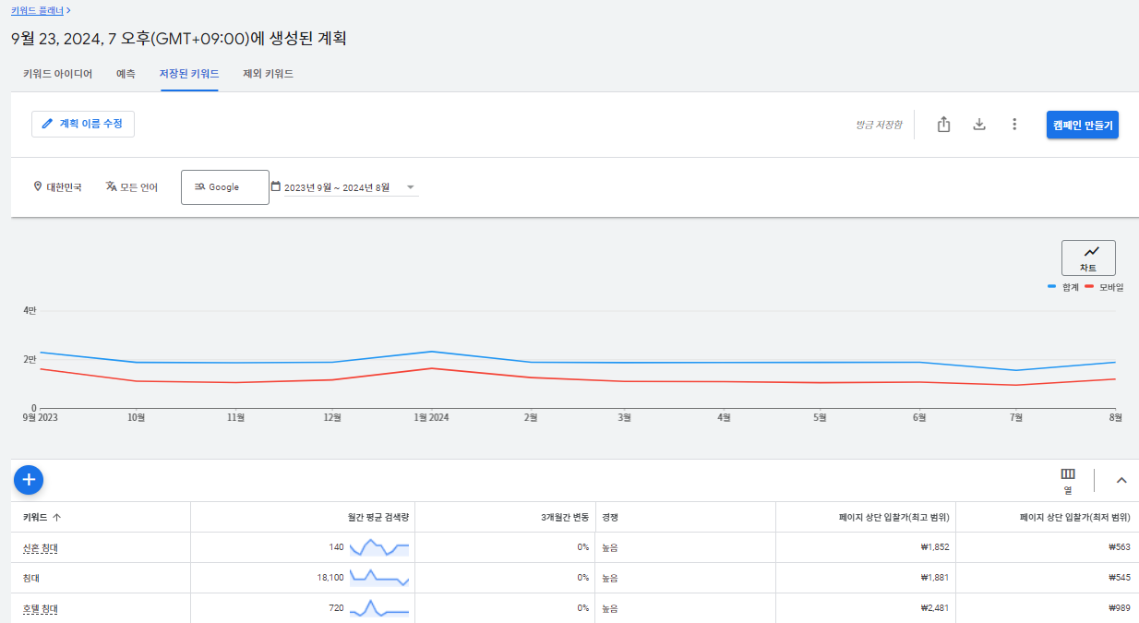1139x623 pixels.
Task: Click the blue plus add keyword button
Action: pos(29,479)
